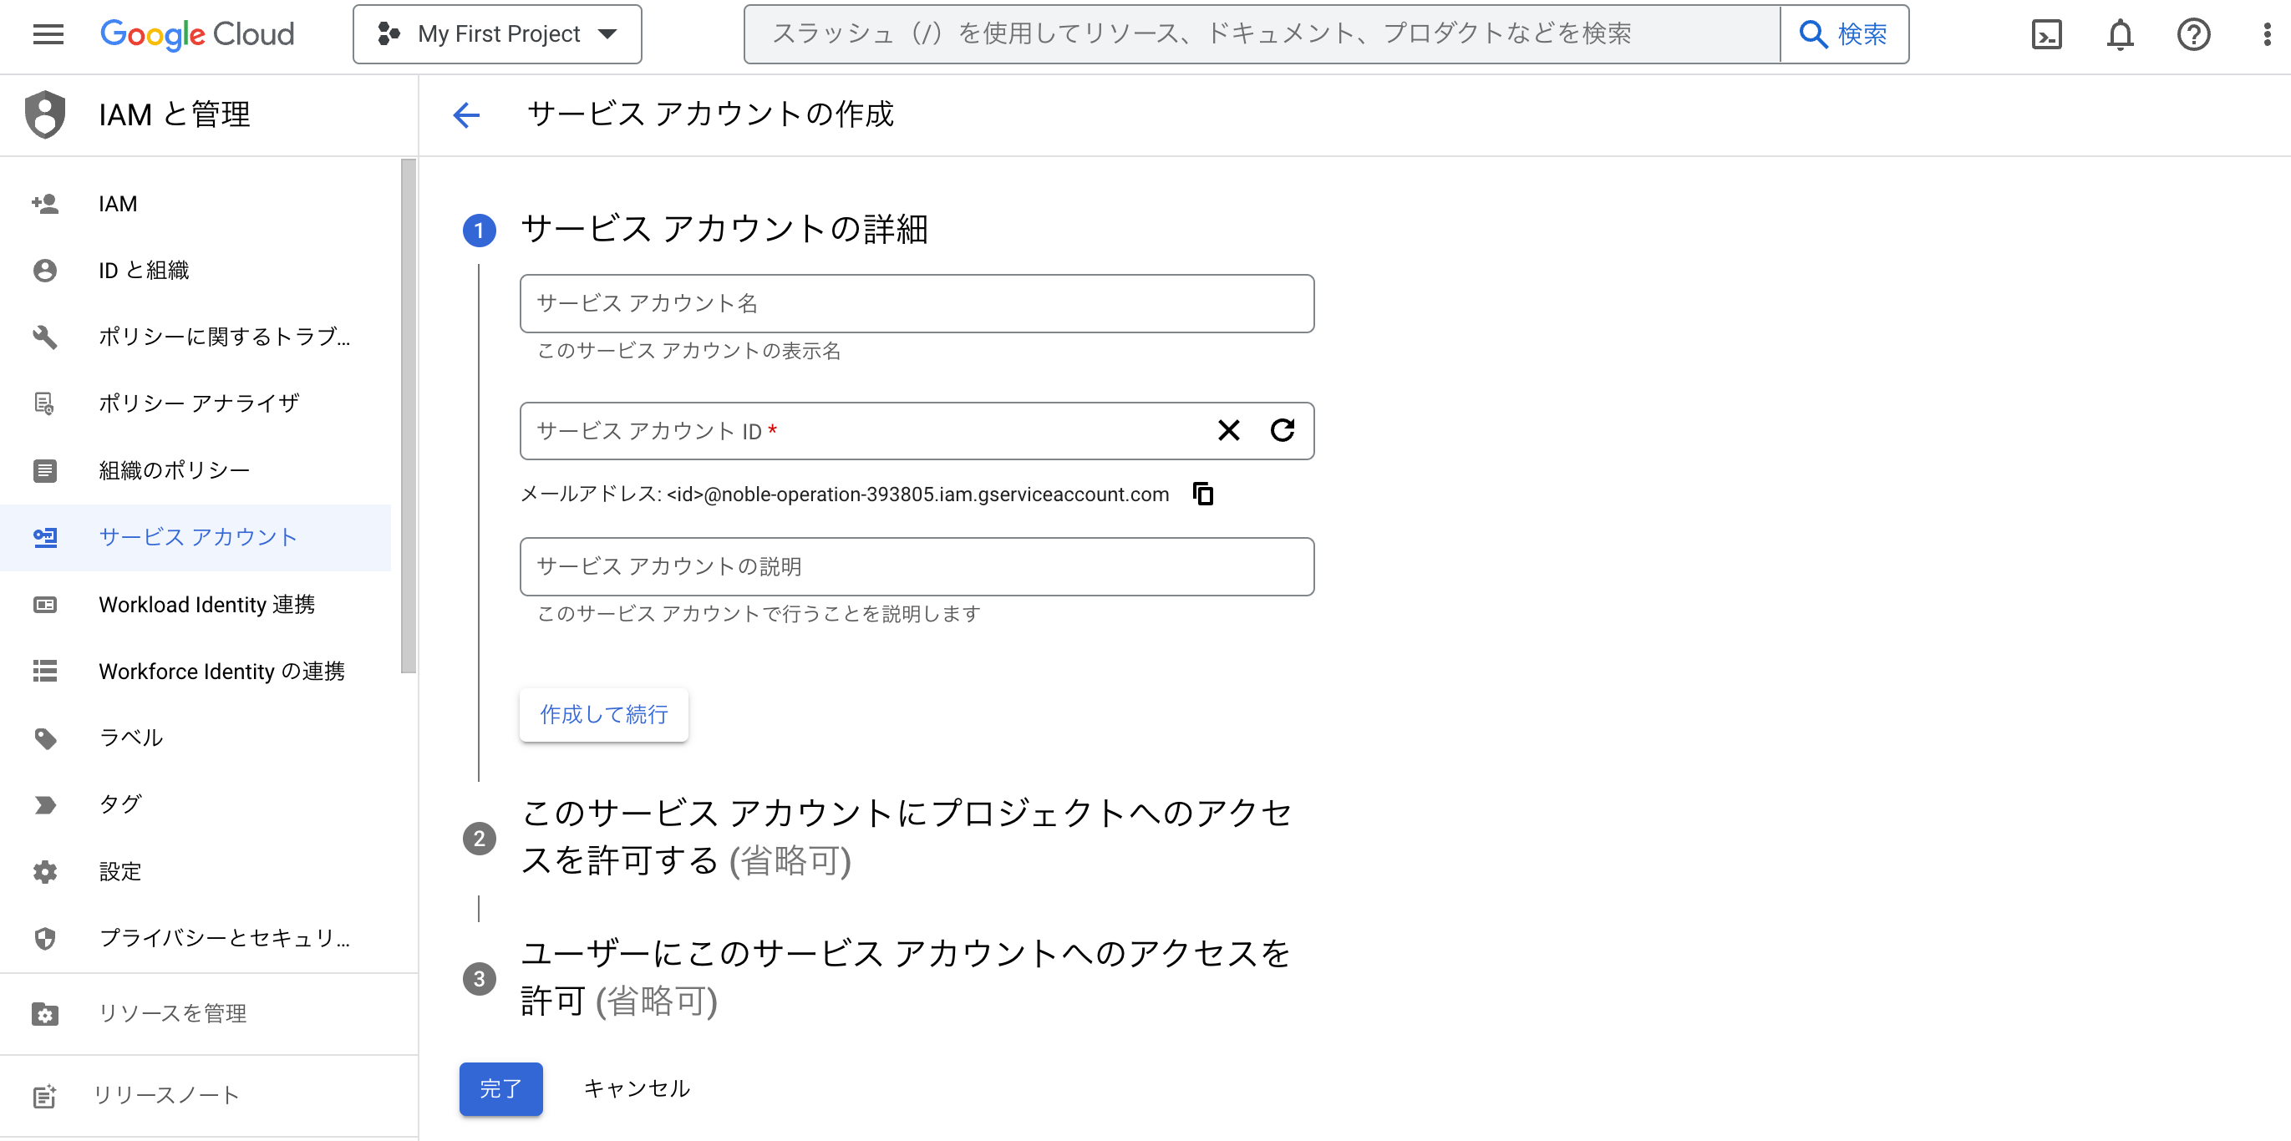The height and width of the screenshot is (1141, 2291).
Task: Click the 検索 search button
Action: click(x=1845, y=33)
